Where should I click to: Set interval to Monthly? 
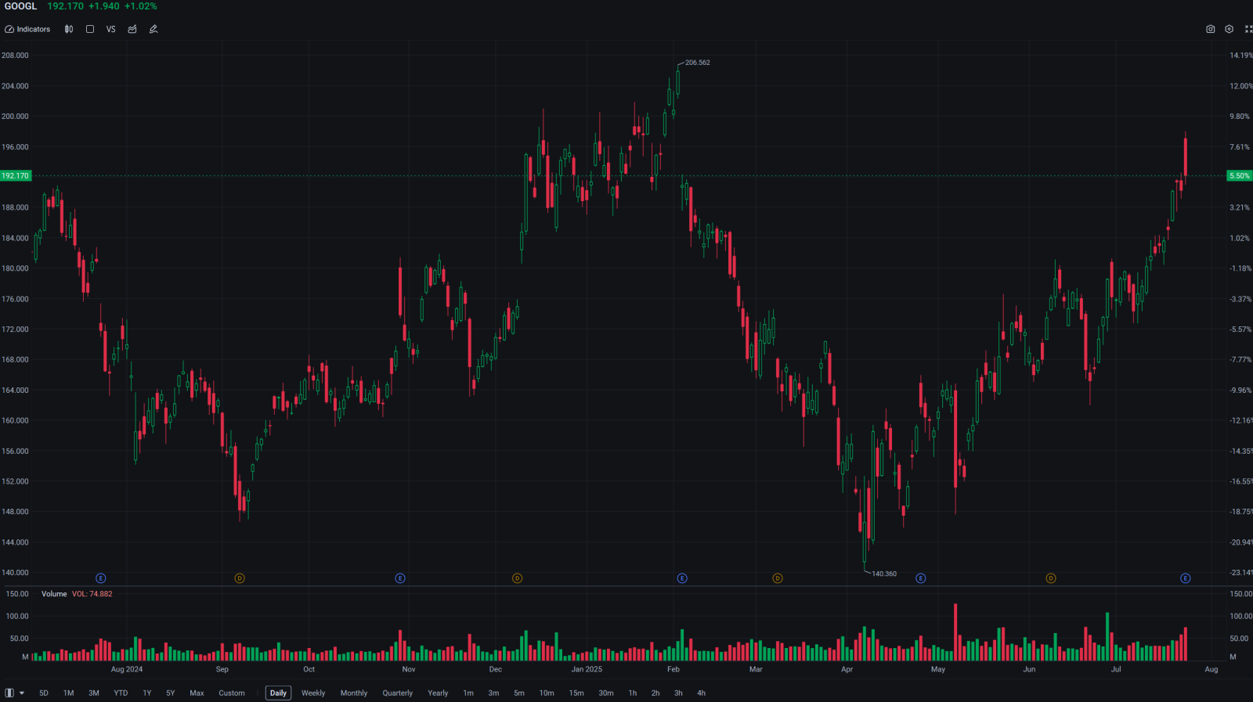coord(353,693)
